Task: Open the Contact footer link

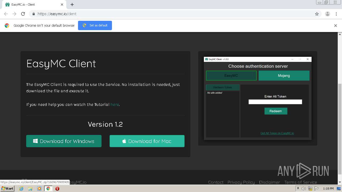Action: pyautogui.click(x=216, y=182)
